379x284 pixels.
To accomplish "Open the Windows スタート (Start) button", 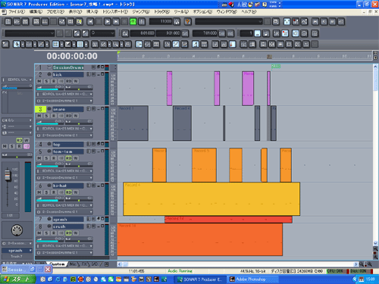I will (x=17, y=279).
